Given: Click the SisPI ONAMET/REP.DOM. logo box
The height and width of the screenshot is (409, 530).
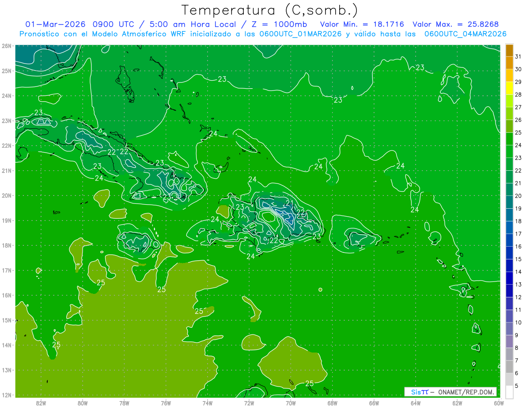Looking at the screenshot, I should pos(450,392).
